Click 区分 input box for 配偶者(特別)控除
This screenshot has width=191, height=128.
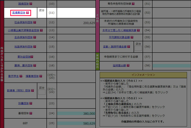point(42,92)
